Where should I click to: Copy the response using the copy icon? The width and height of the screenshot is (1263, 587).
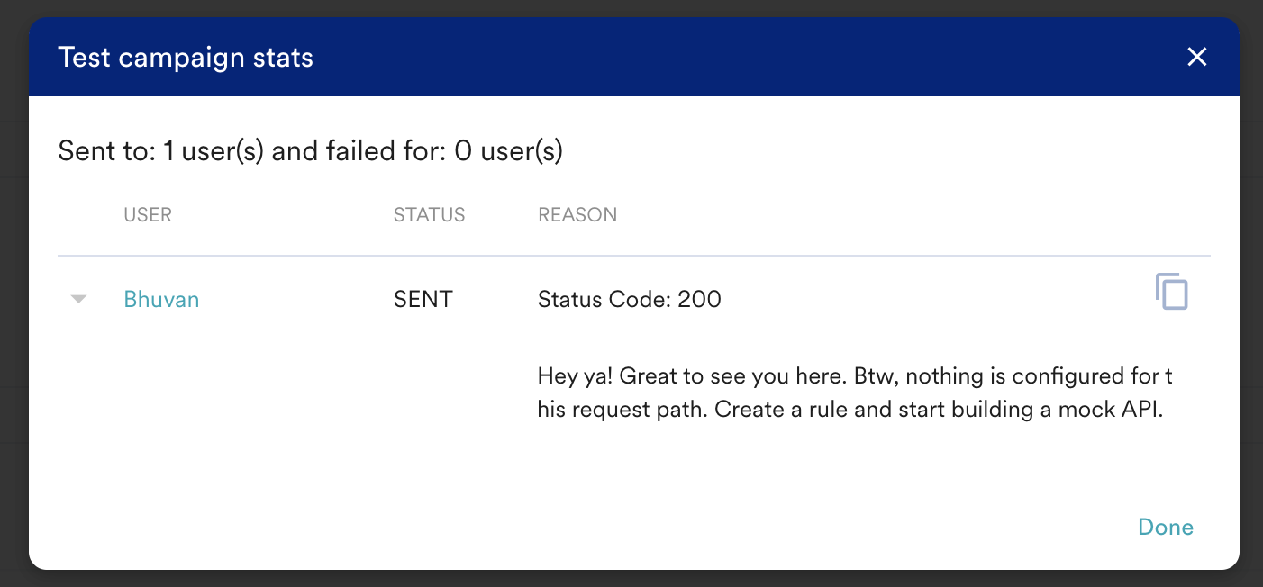(1171, 293)
